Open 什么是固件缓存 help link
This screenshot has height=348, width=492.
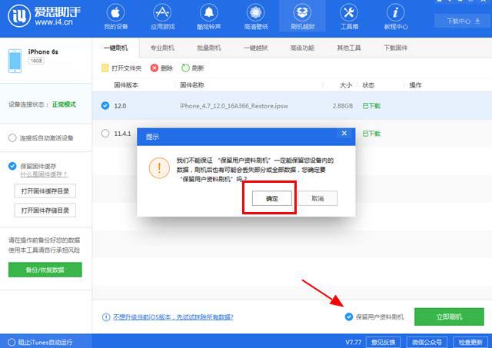(44, 174)
